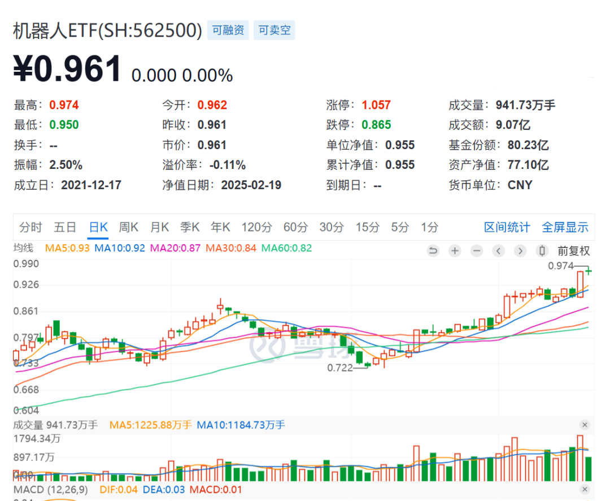The height and width of the screenshot is (501, 610).
Task: Open 区间统计 range statistics
Action: 507,228
